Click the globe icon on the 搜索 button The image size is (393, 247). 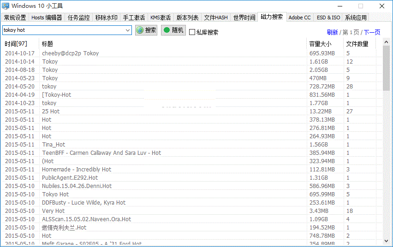[140, 30]
